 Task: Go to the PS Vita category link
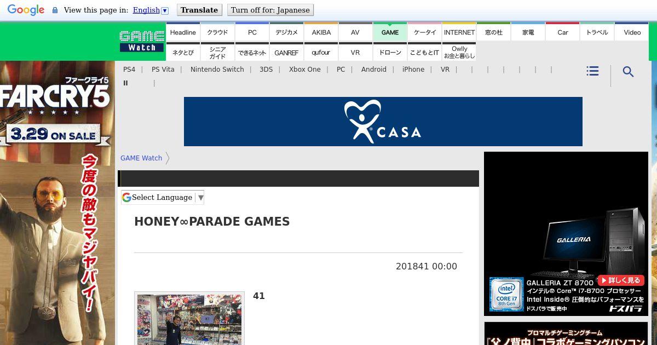pos(163,70)
